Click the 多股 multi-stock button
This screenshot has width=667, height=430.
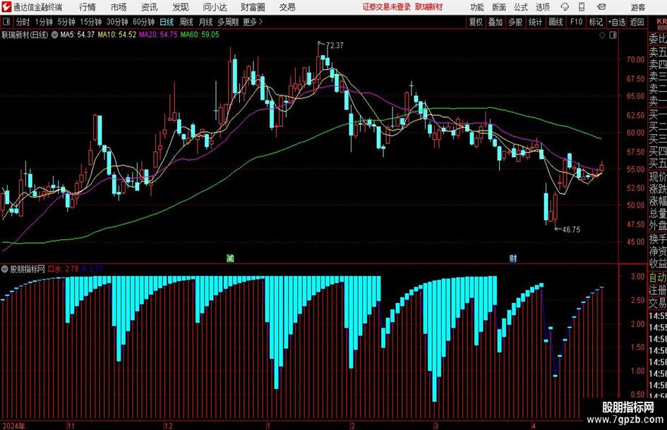coord(515,22)
